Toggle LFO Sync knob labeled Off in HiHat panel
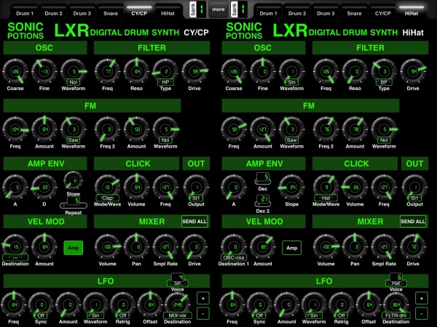This screenshot has width=437, height=327. point(259,305)
